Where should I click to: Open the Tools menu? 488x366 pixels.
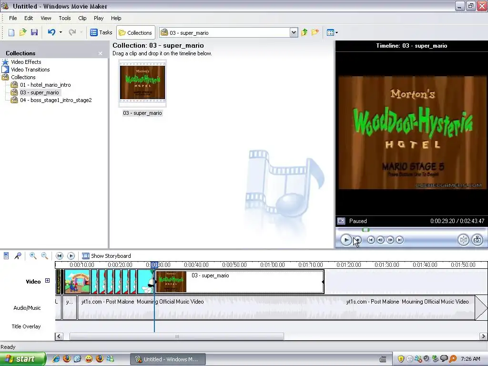pyautogui.click(x=65, y=18)
